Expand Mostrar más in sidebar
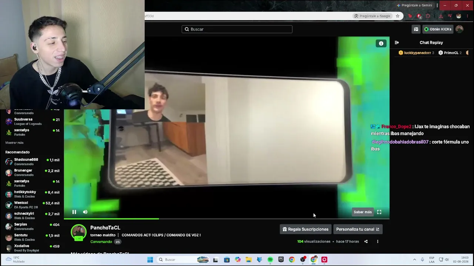The height and width of the screenshot is (266, 474). pos(14,143)
